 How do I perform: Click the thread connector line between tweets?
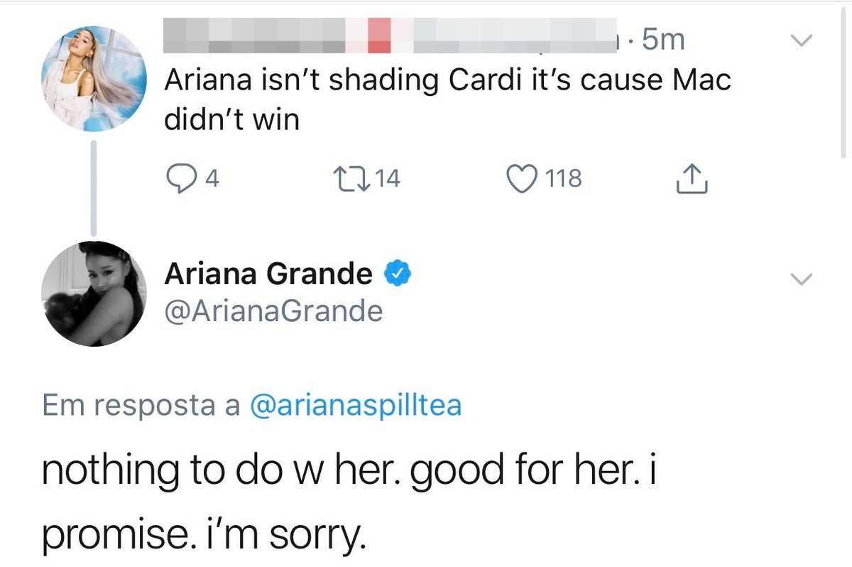coord(93,189)
